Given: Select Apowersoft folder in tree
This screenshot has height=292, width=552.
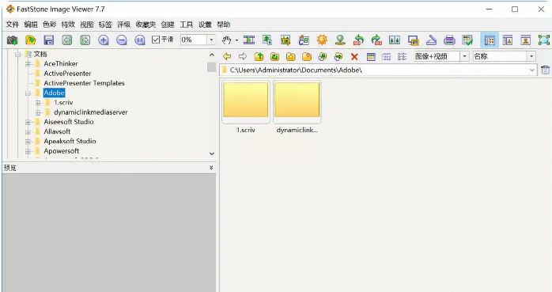Looking at the screenshot, I should [x=61, y=151].
